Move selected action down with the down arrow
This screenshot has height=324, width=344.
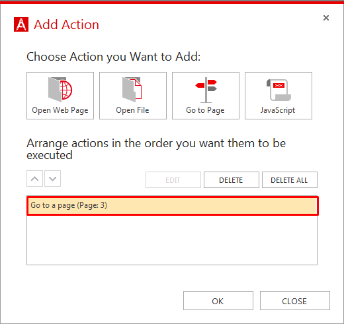pos(52,179)
